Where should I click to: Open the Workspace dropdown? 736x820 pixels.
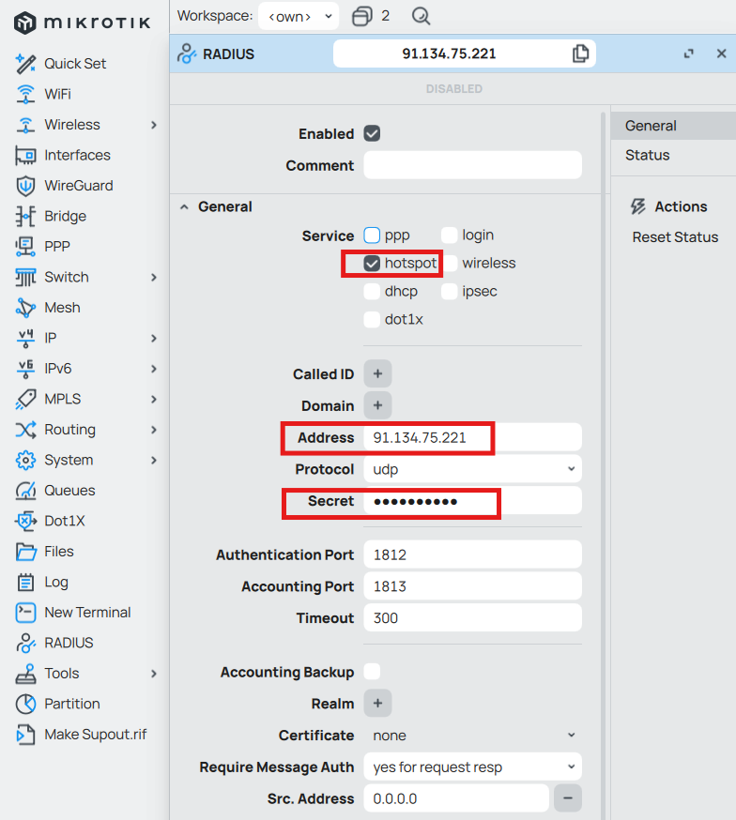[x=299, y=16]
